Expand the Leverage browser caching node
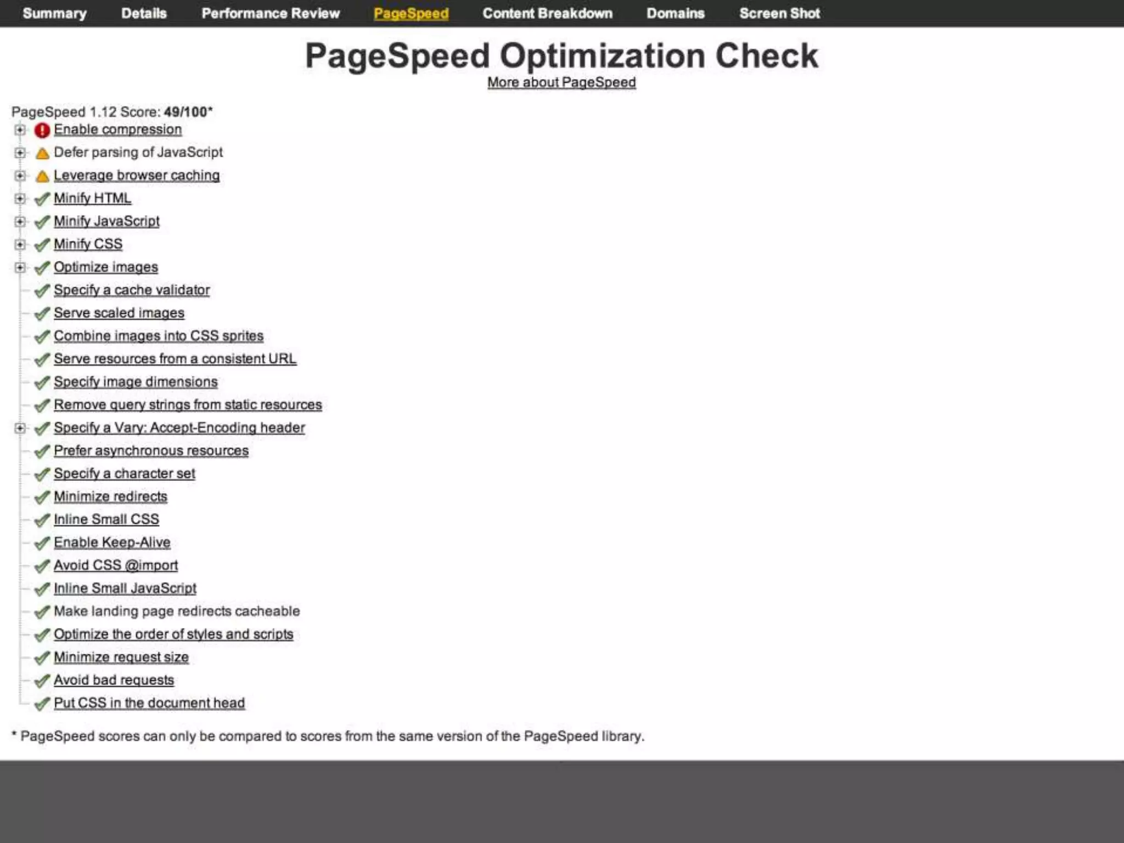The image size is (1124, 843). pos(20,176)
